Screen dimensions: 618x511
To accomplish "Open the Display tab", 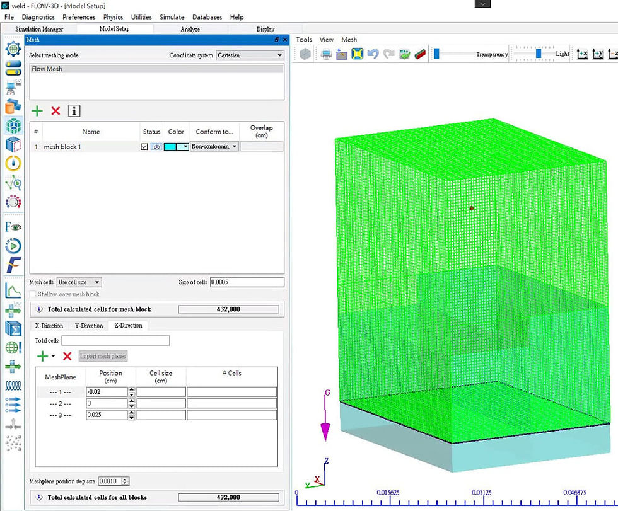I will (x=265, y=29).
